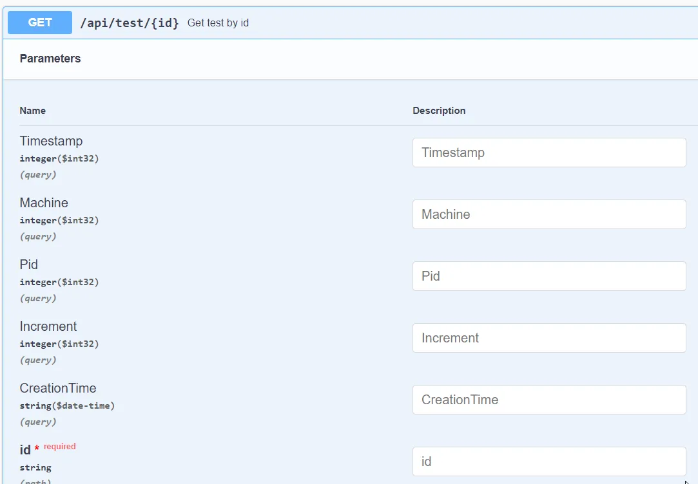Click the id path parameter input

click(549, 461)
